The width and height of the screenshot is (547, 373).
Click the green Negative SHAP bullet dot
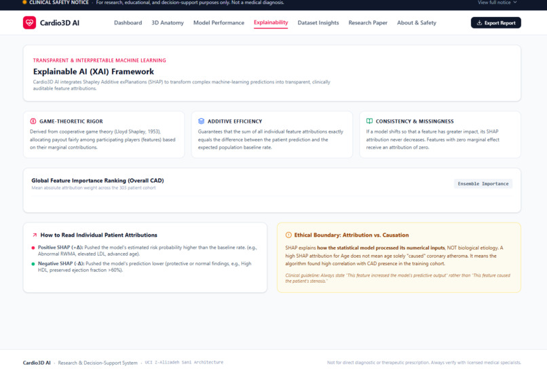click(33, 264)
